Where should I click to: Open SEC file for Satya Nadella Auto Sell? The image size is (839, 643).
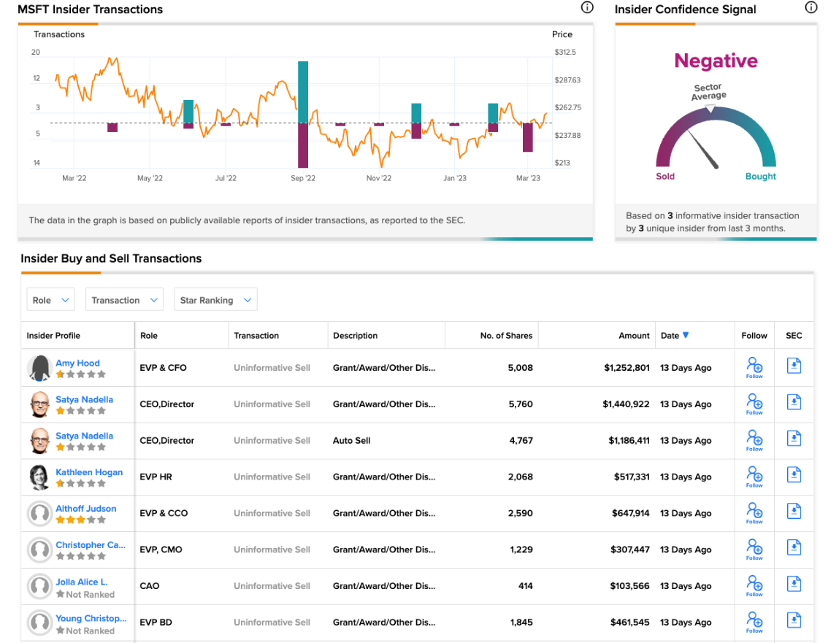794,439
